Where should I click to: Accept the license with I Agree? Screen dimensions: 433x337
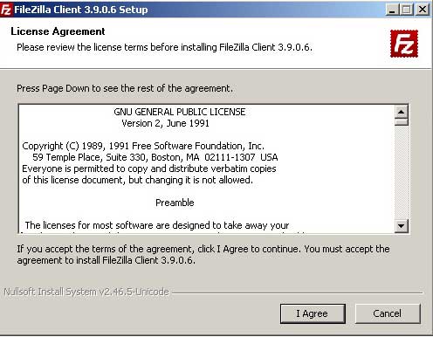tap(313, 313)
